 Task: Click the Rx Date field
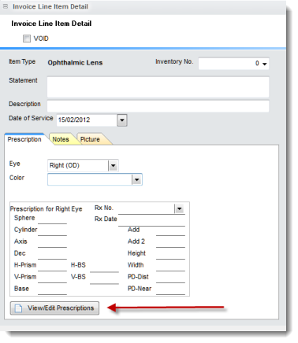pyautogui.click(x=151, y=220)
